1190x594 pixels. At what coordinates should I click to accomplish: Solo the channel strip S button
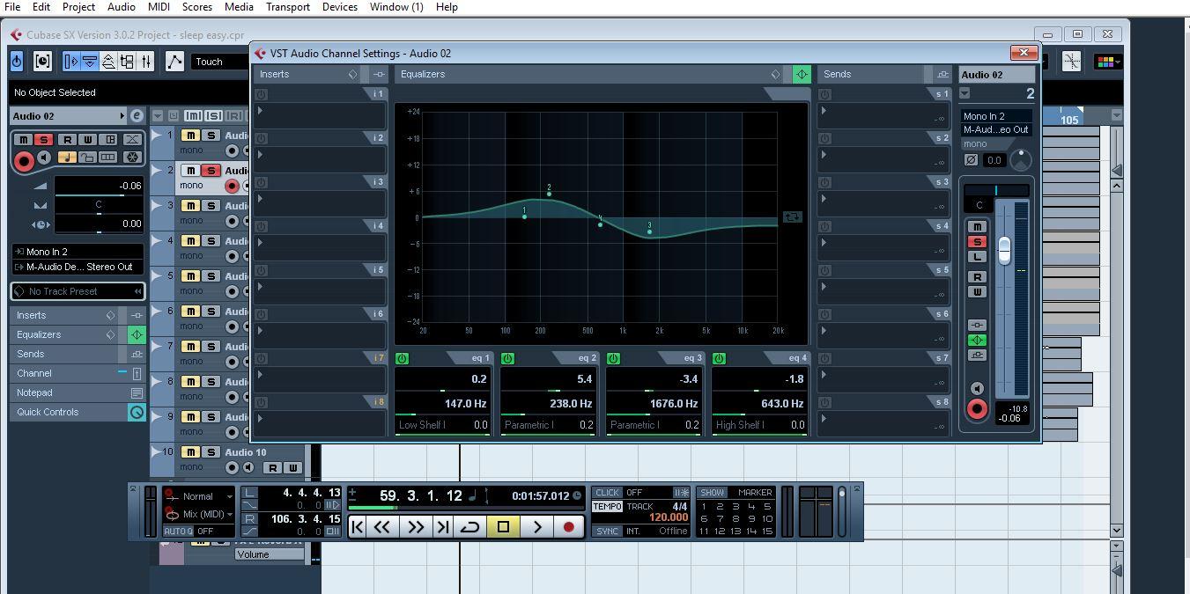(x=977, y=242)
